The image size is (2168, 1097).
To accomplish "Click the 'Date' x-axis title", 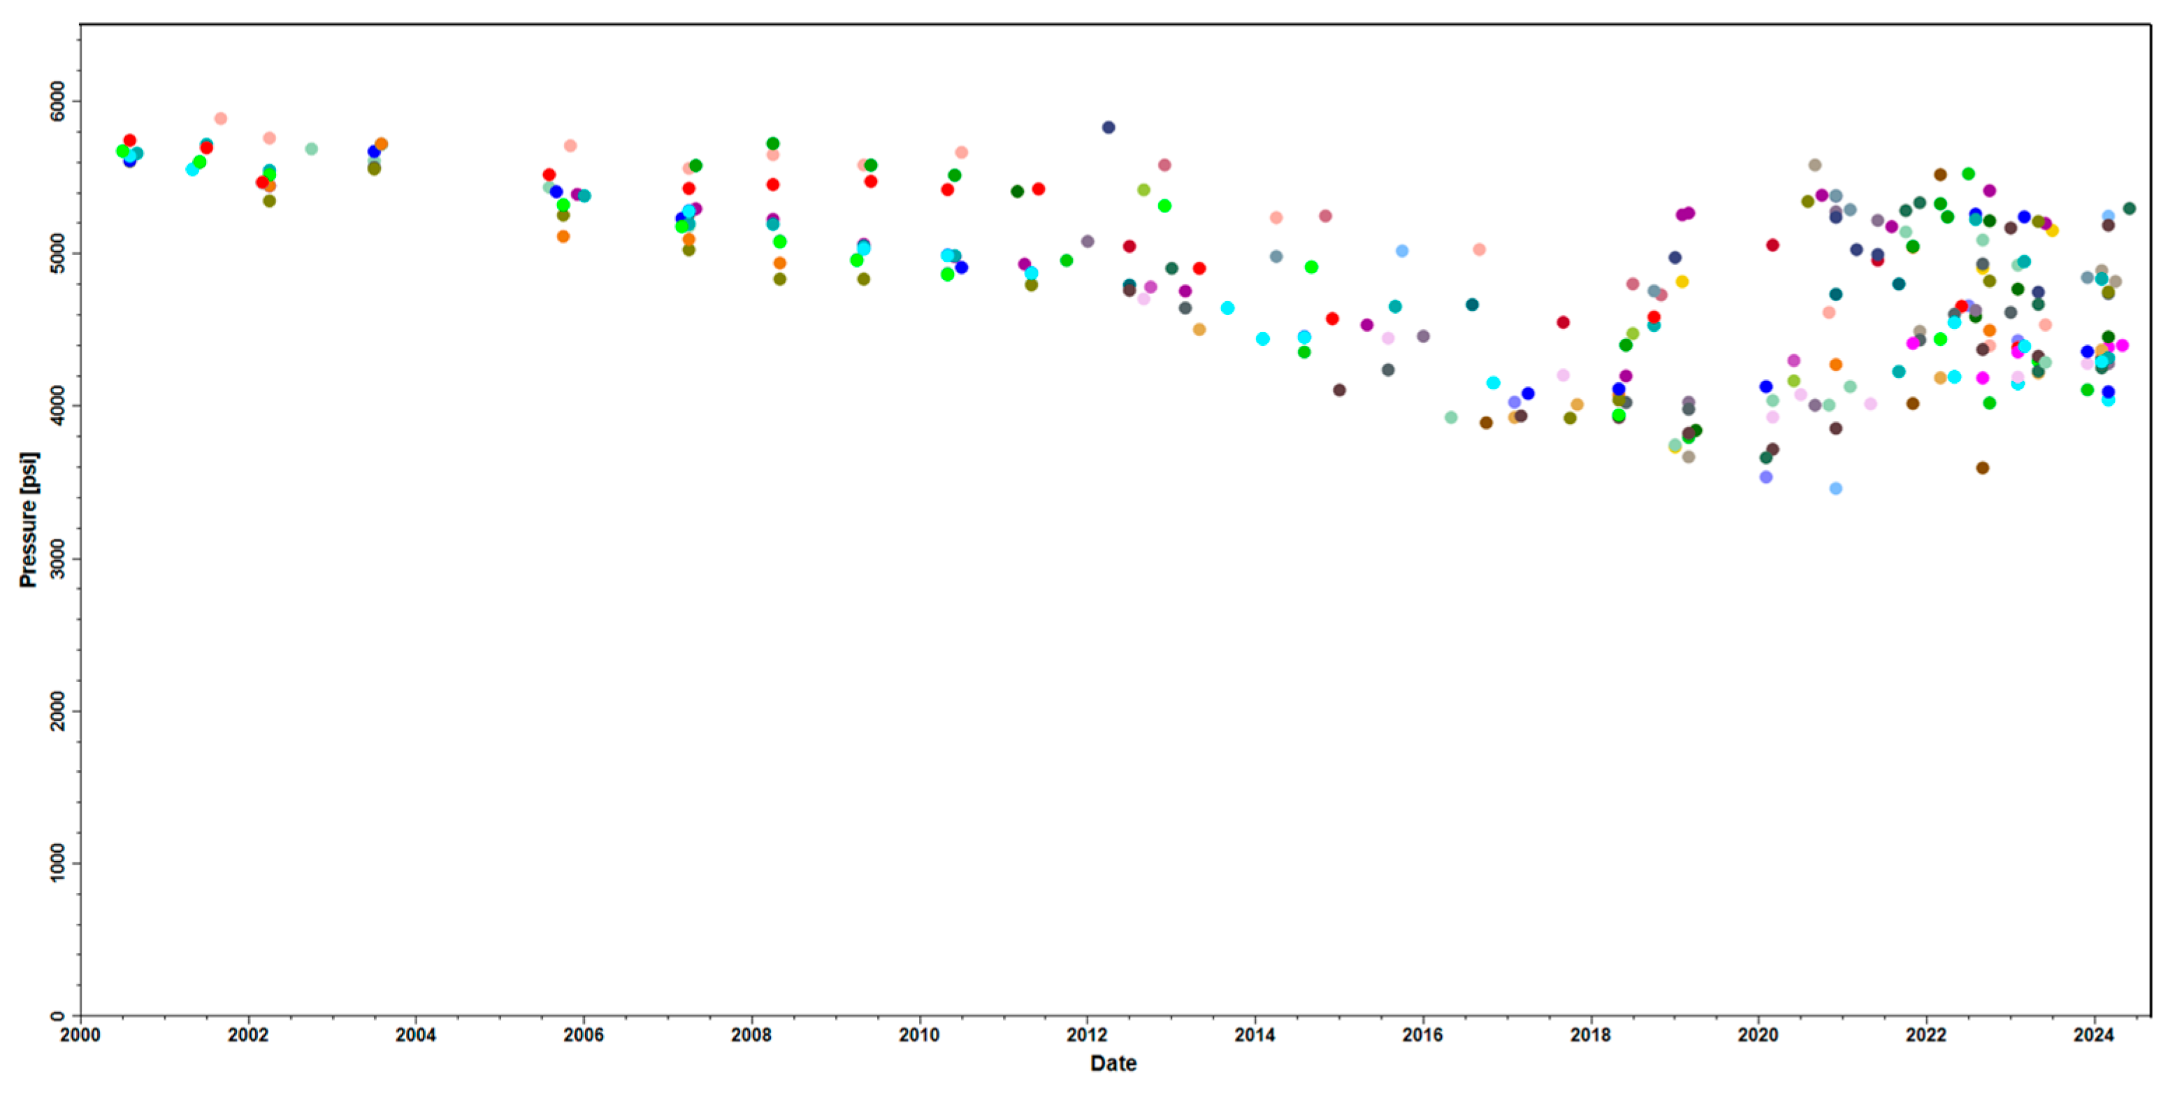I will [1113, 1063].
